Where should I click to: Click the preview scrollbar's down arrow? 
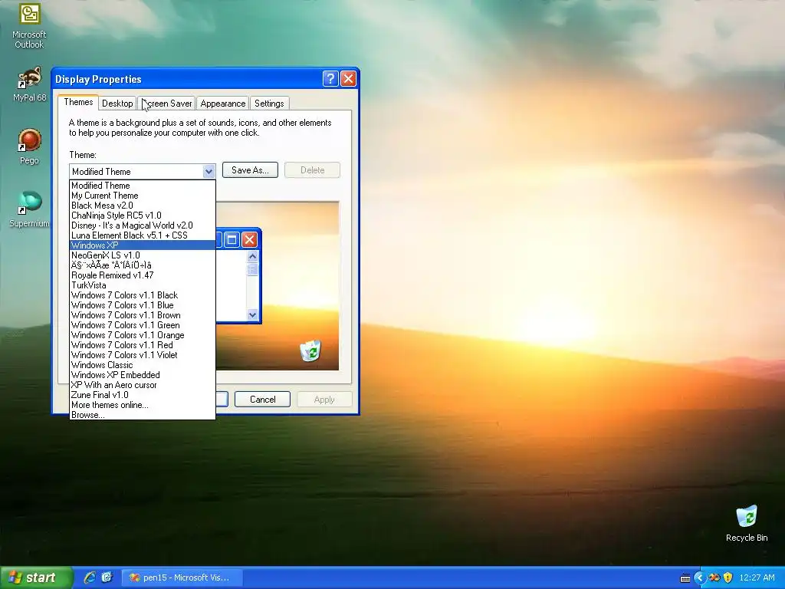(x=252, y=315)
